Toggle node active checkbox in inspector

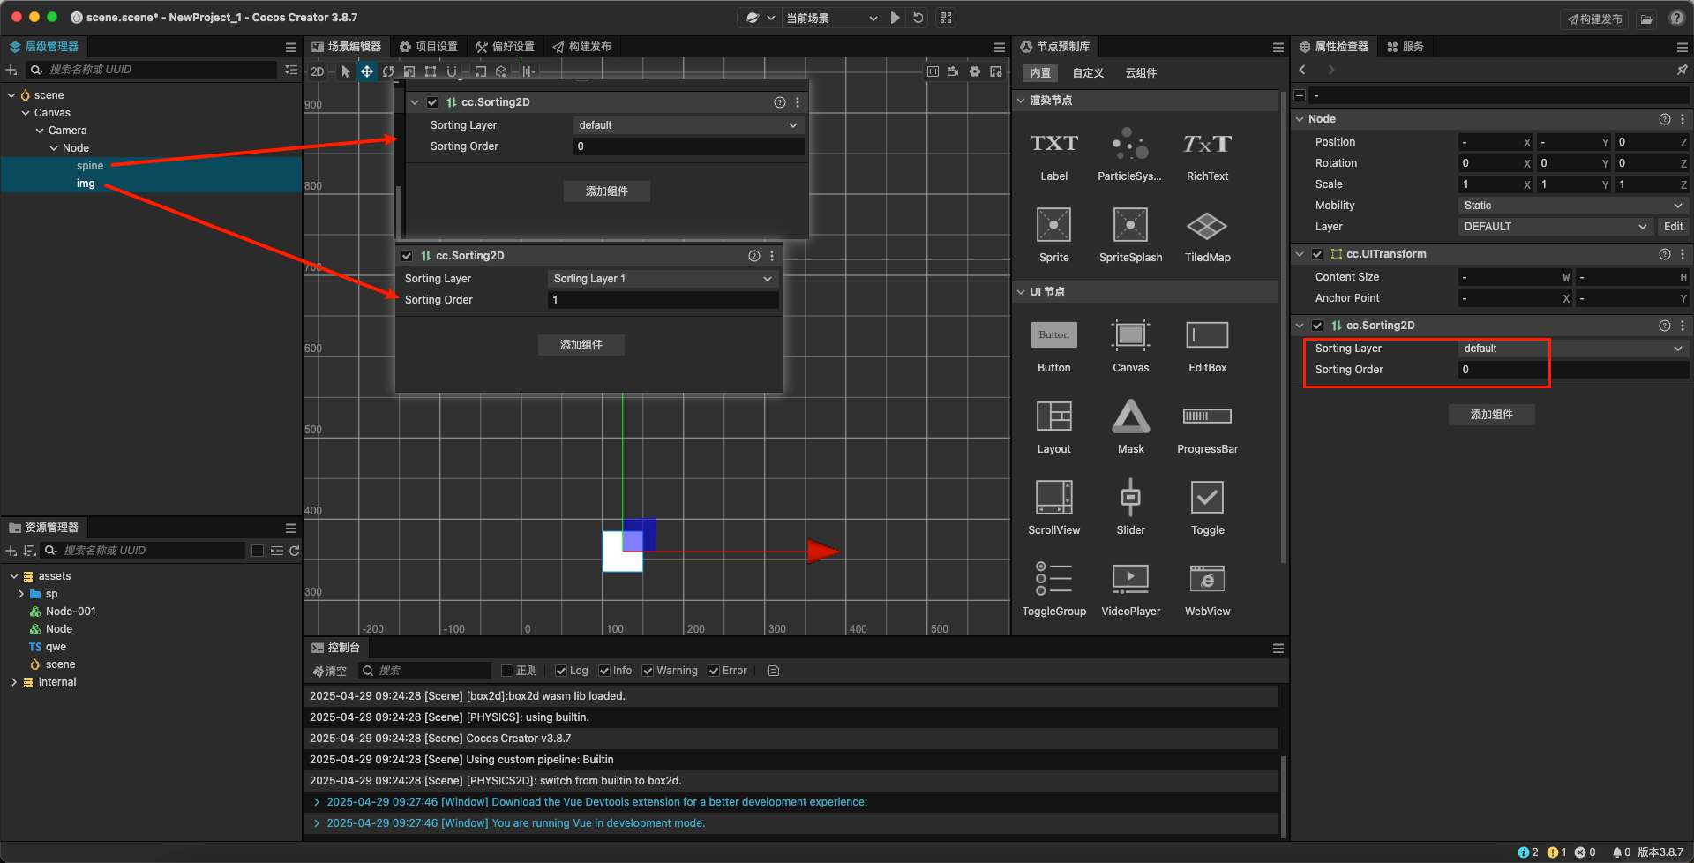coord(1300,95)
